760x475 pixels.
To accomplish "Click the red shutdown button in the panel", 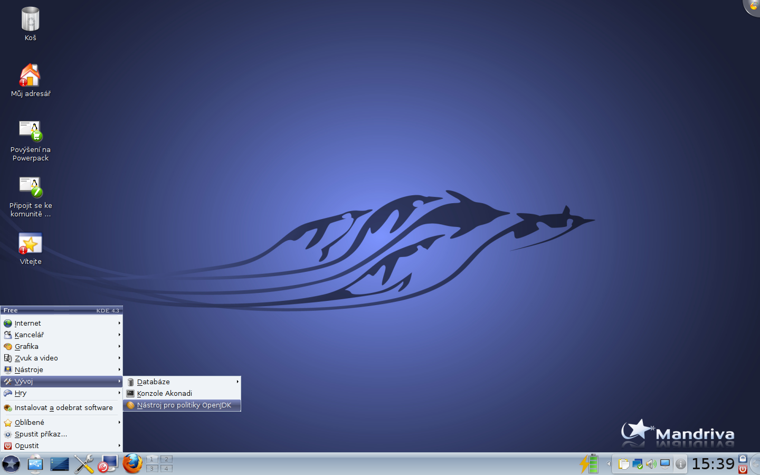I will [x=743, y=469].
